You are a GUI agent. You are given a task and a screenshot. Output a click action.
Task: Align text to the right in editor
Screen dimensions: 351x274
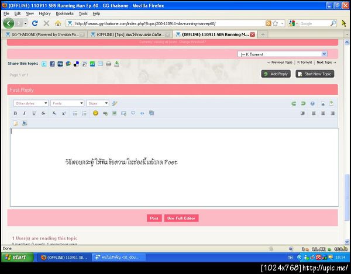333,113
